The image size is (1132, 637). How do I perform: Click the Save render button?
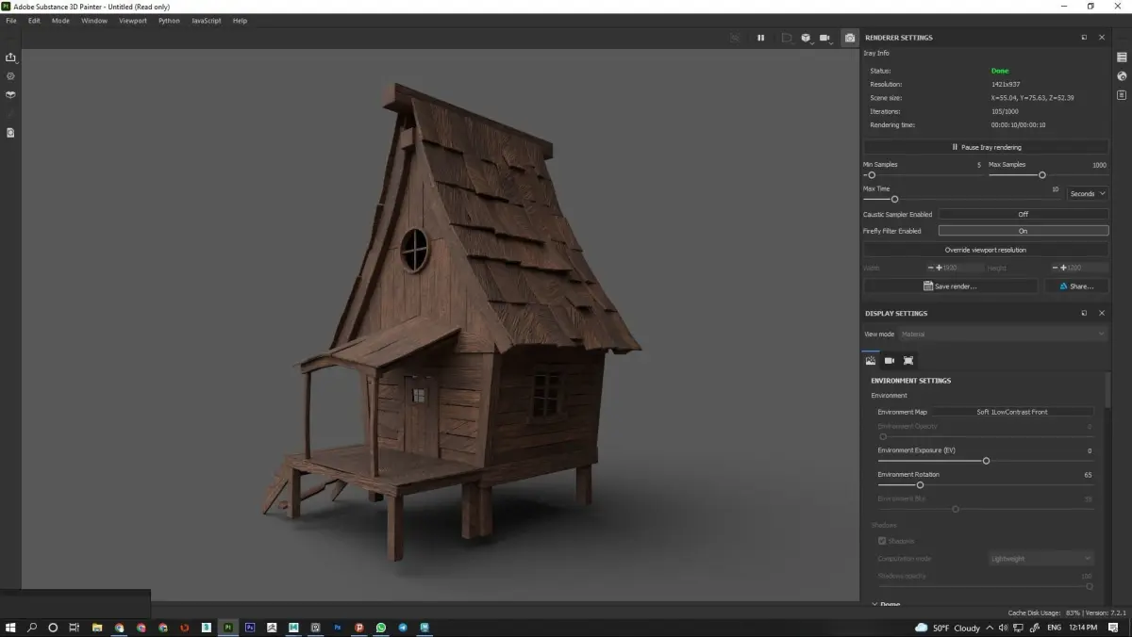(x=950, y=286)
